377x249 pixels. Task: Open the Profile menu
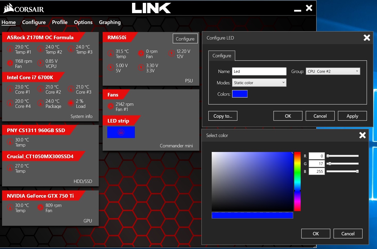[x=60, y=22]
